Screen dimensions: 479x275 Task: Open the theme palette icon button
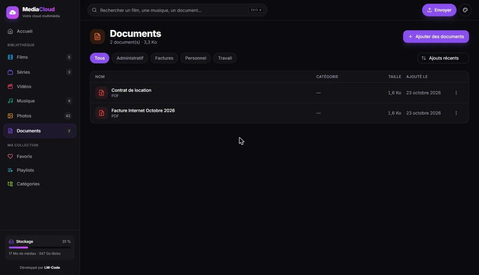[465, 10]
